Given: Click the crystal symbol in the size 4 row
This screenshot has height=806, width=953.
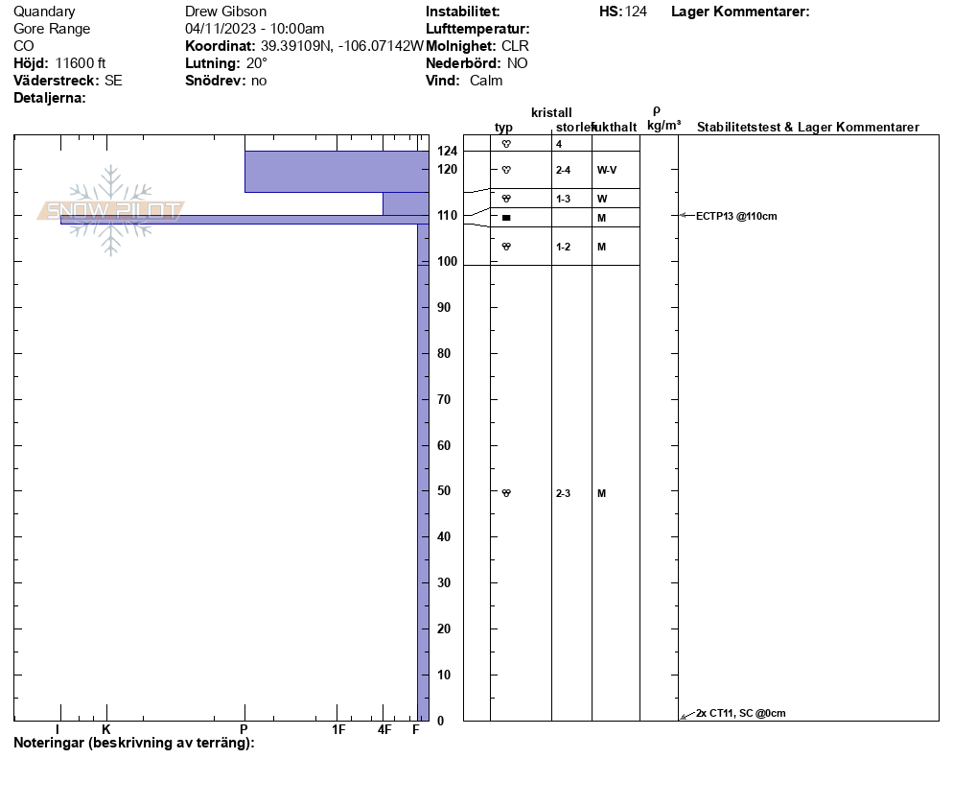Looking at the screenshot, I should (506, 144).
